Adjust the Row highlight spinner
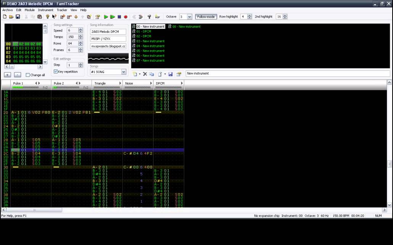 click(250, 17)
